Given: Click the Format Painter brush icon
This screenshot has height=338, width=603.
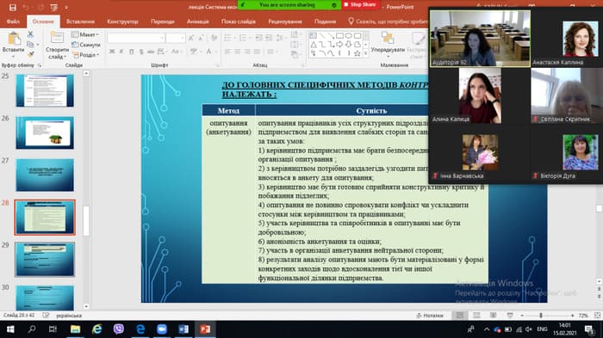Looking at the screenshot, I should pyautogui.click(x=30, y=54).
